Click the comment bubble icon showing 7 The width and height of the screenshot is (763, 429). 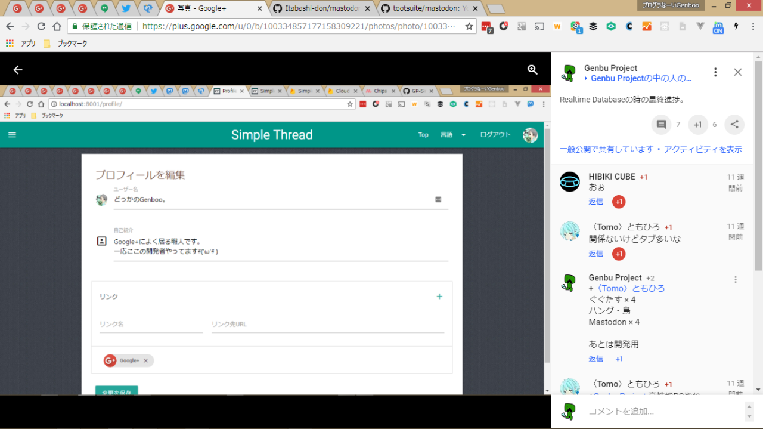(x=661, y=125)
